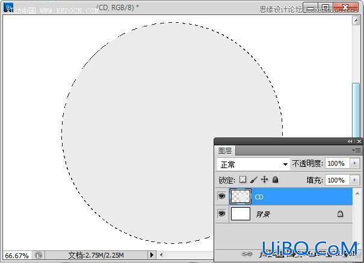This screenshot has height=263, width=364.
Task: Hide the 背景 layer eye icon
Action: click(x=221, y=213)
